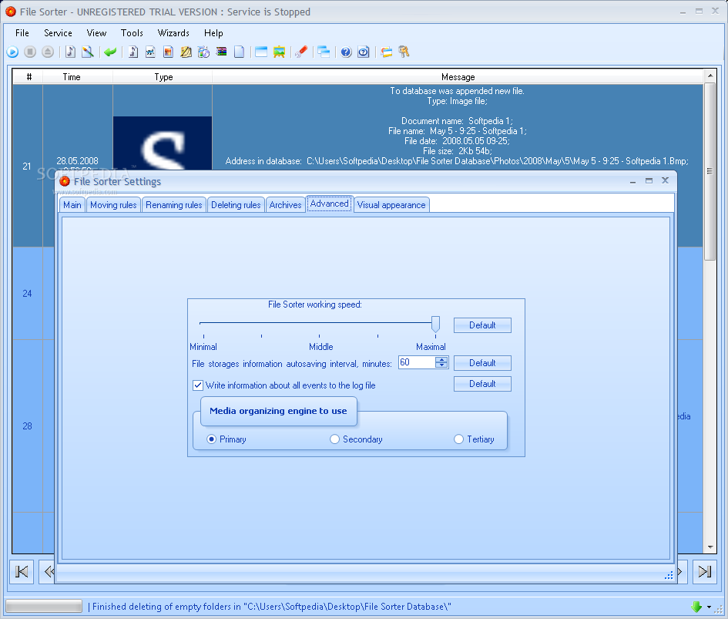Click the media clock toolbar icon

(203, 52)
